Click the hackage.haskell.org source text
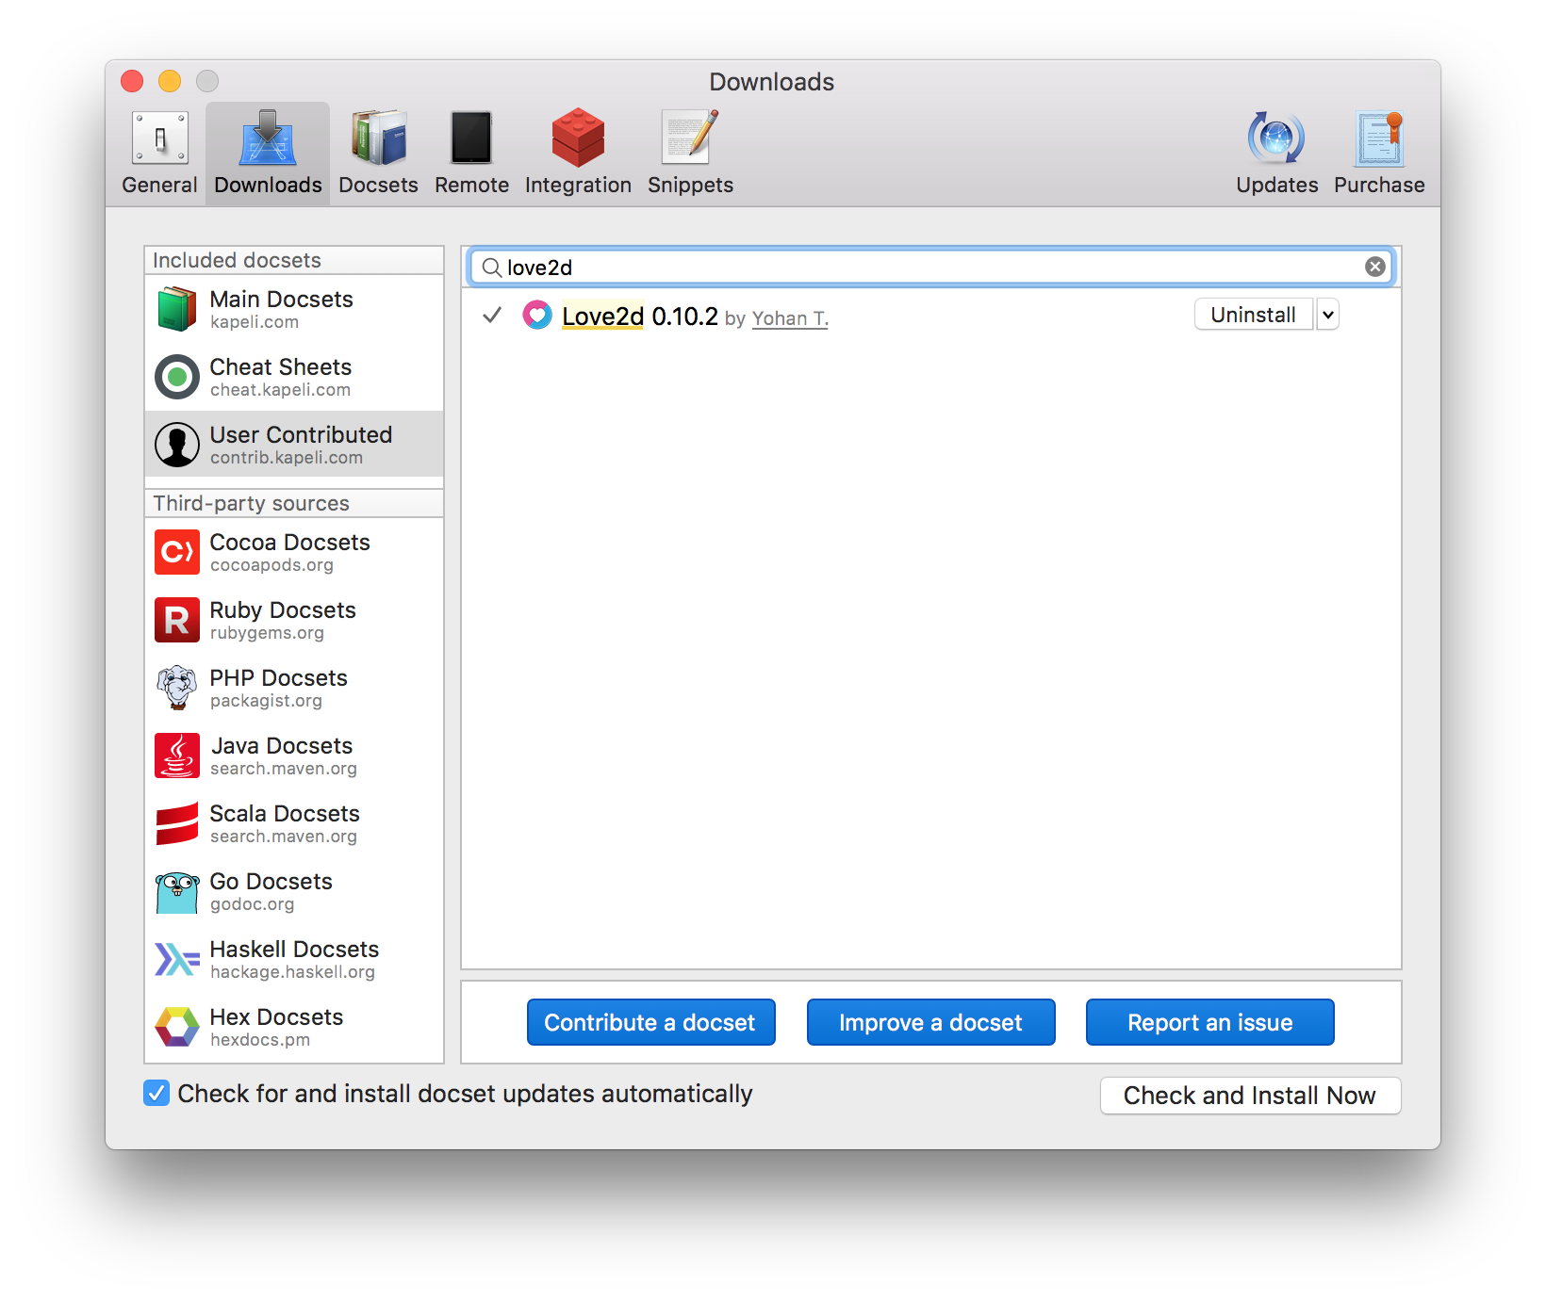Viewport: 1546px width, 1300px height. pos(292,972)
